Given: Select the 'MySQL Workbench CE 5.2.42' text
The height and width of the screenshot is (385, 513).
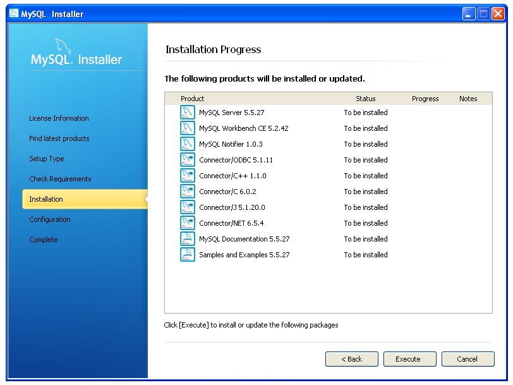Looking at the screenshot, I should 244,128.
